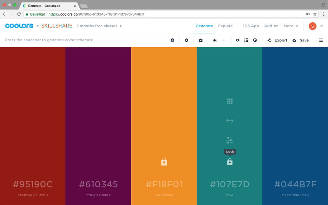Toggle the eye visibility icon in toolbar
Screen dimensions: 328x205
tap(237, 40)
